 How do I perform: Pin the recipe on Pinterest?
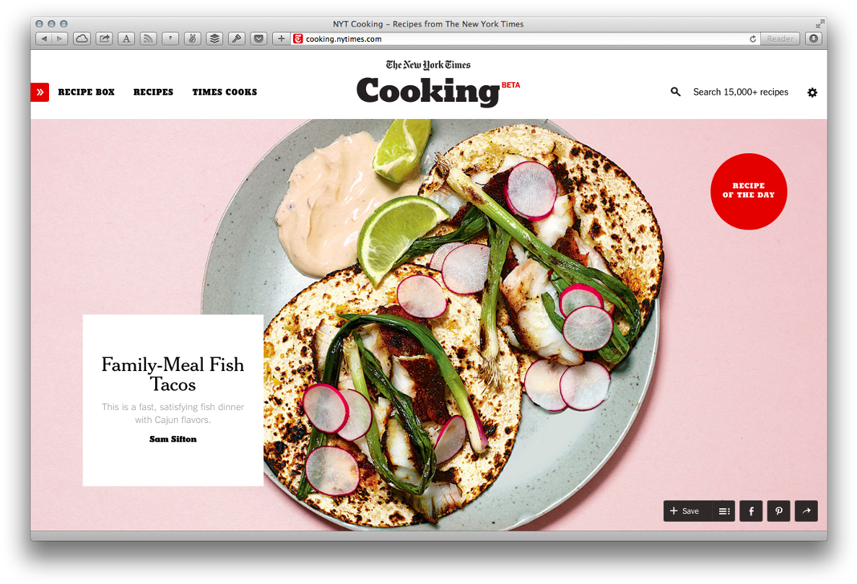pos(778,511)
